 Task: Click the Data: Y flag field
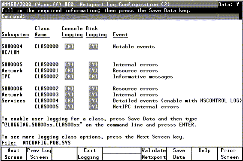[x=229, y=5]
